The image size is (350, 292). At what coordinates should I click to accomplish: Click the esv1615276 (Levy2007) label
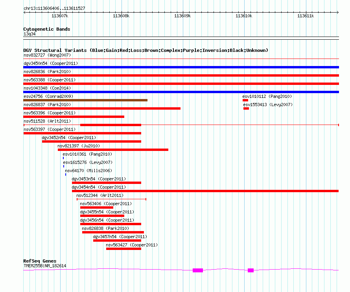click(88, 162)
